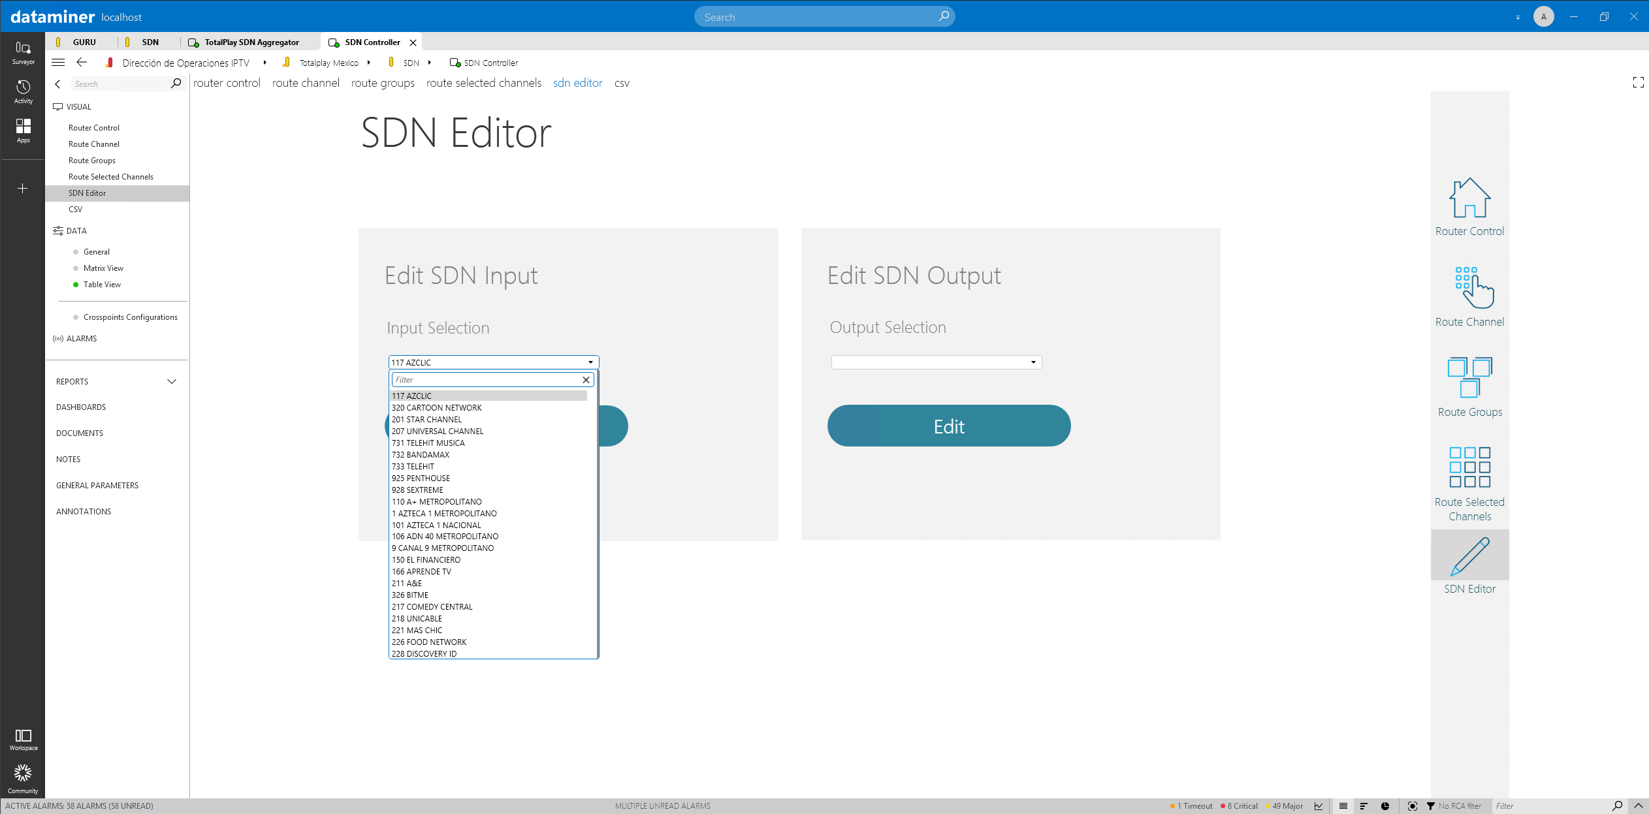Expand Dirección de Operaciones IPTV breadcrumb arrow

point(264,63)
